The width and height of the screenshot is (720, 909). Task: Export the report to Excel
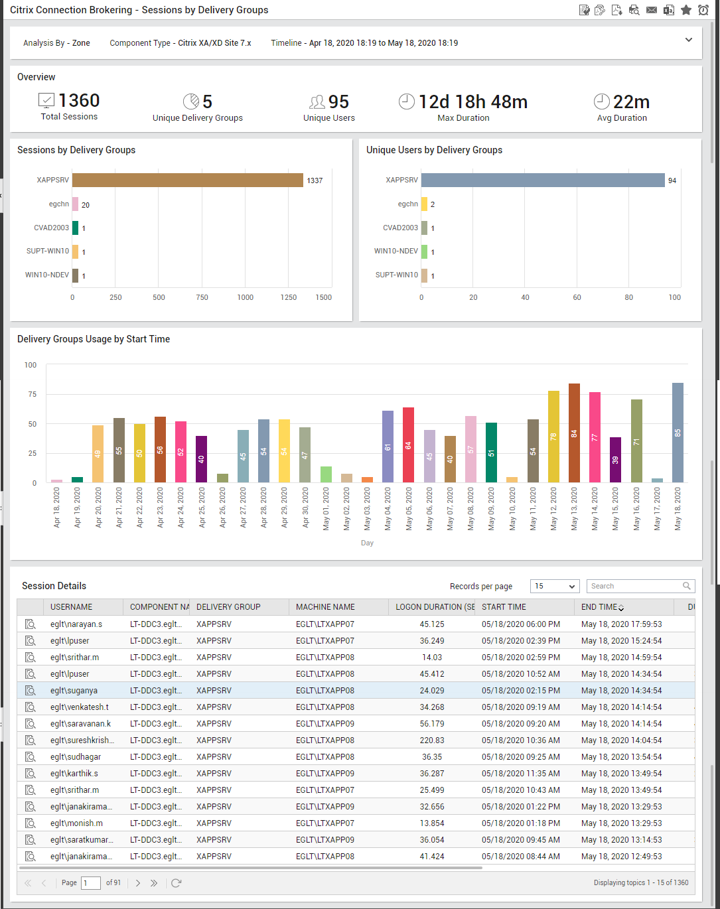click(x=669, y=10)
